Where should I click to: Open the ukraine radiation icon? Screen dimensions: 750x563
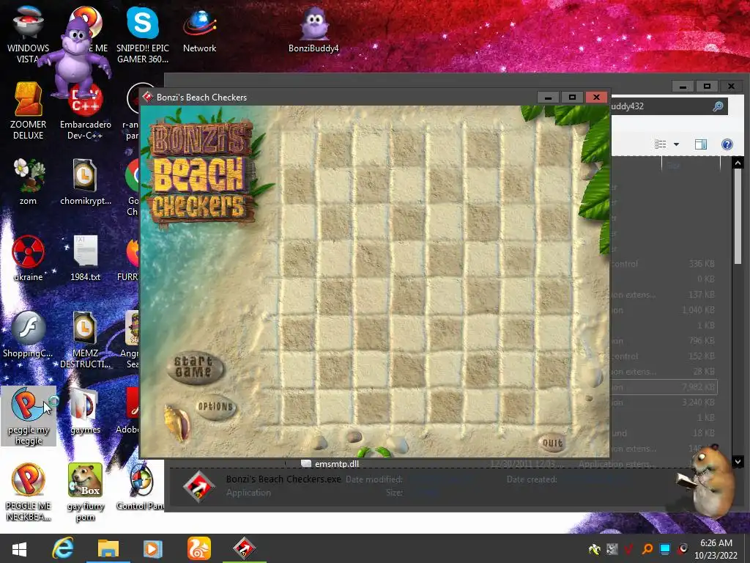[29, 259]
